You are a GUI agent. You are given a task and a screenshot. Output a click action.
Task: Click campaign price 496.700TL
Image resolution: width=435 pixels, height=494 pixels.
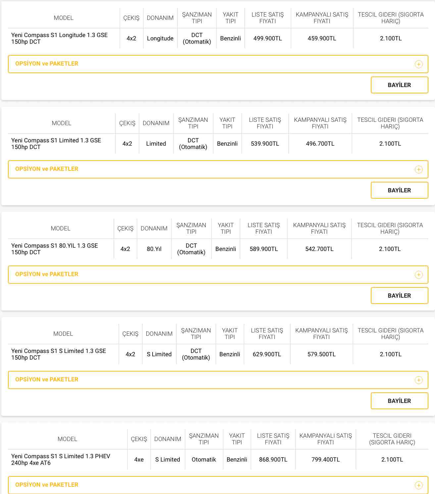pos(320,144)
